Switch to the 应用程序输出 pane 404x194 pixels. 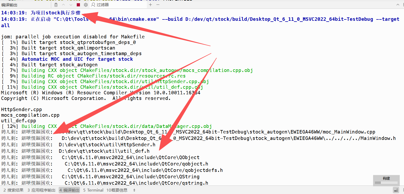(41, 190)
